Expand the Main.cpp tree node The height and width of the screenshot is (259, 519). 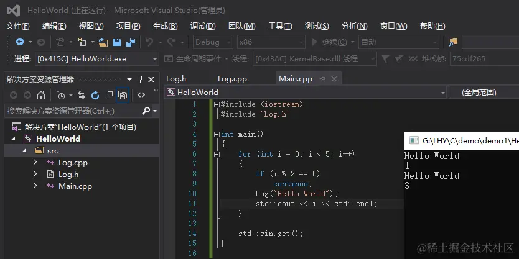[35, 186]
